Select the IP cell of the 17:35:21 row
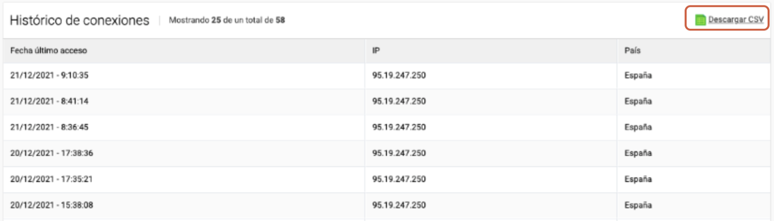Viewport: 774px width, 221px height. click(399, 179)
